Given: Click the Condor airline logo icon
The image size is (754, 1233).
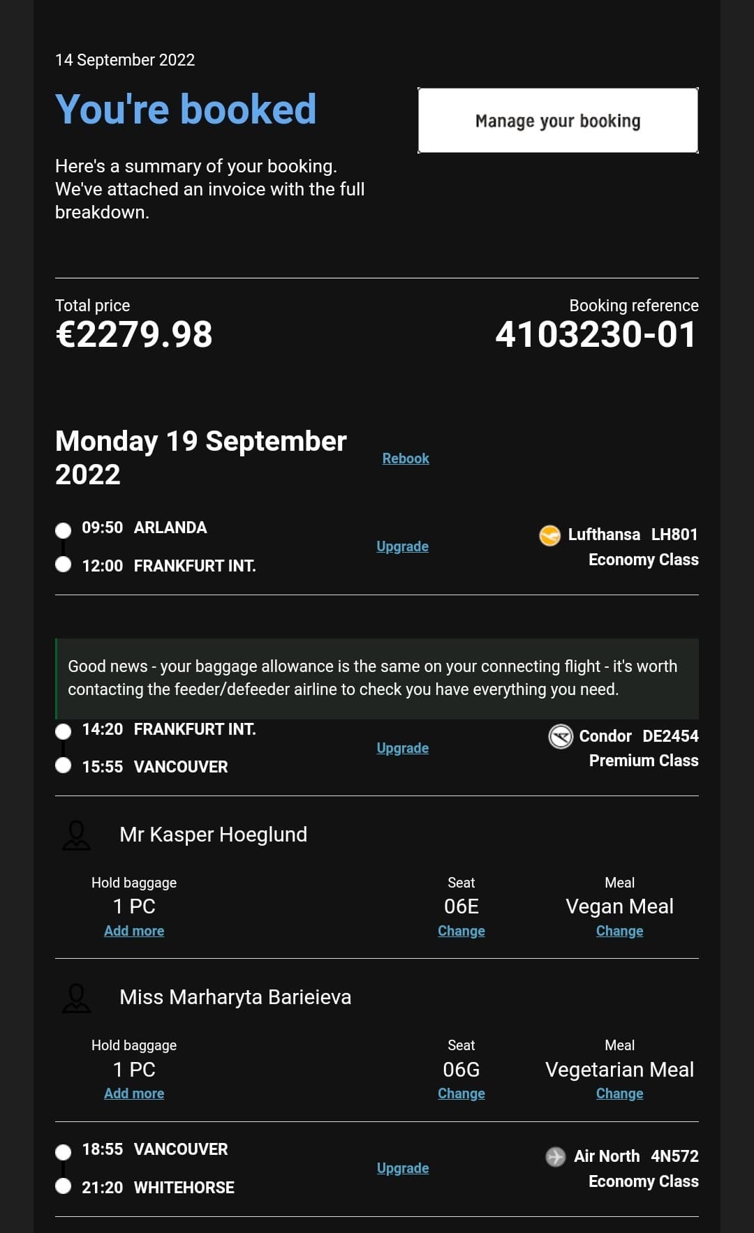Looking at the screenshot, I should [x=561, y=736].
